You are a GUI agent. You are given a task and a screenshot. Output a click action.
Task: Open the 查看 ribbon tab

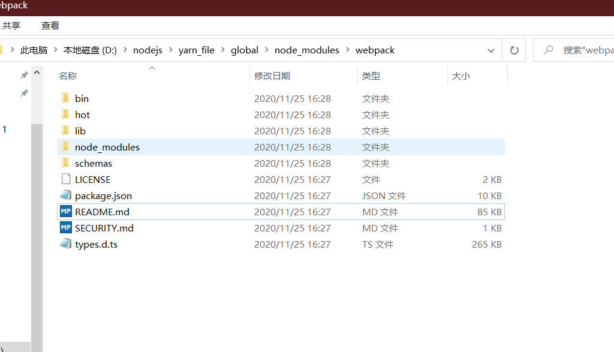(50, 25)
